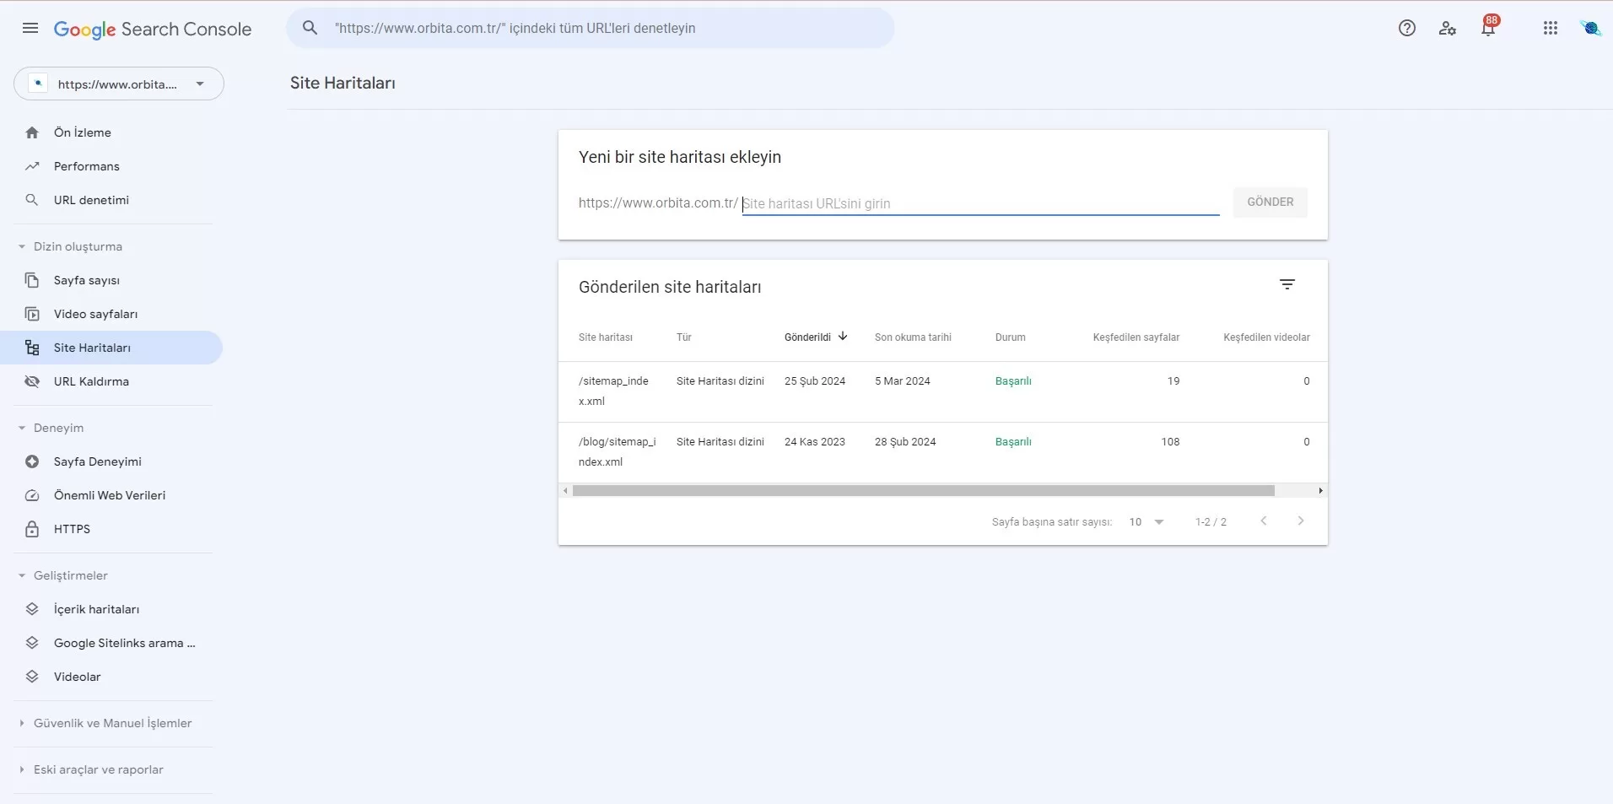This screenshot has width=1613, height=804.
Task: Go to next page of sitemaps table
Action: click(x=1301, y=521)
